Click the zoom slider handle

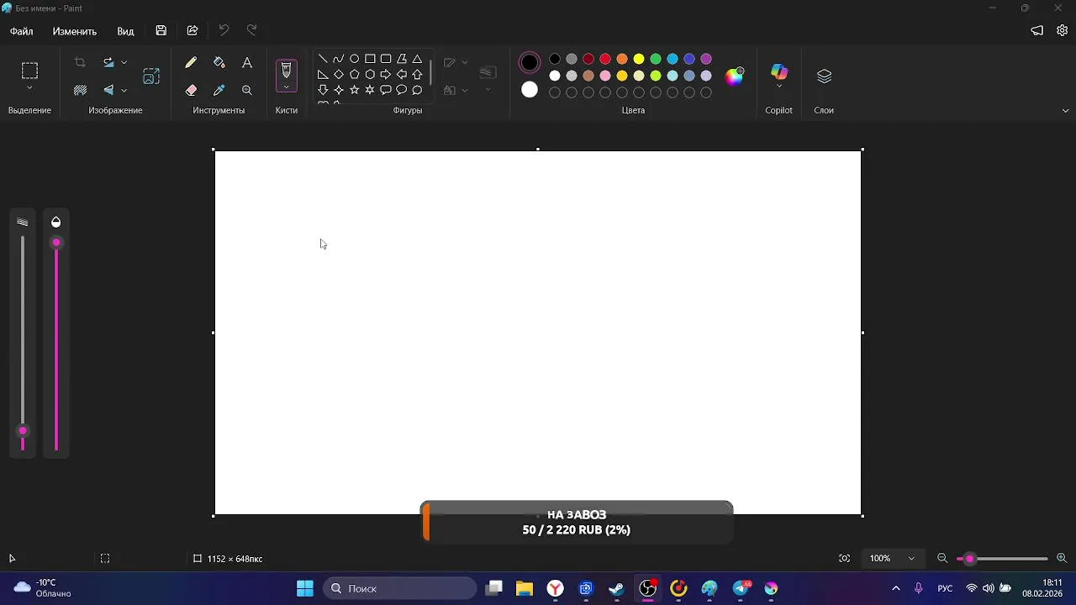pos(969,559)
